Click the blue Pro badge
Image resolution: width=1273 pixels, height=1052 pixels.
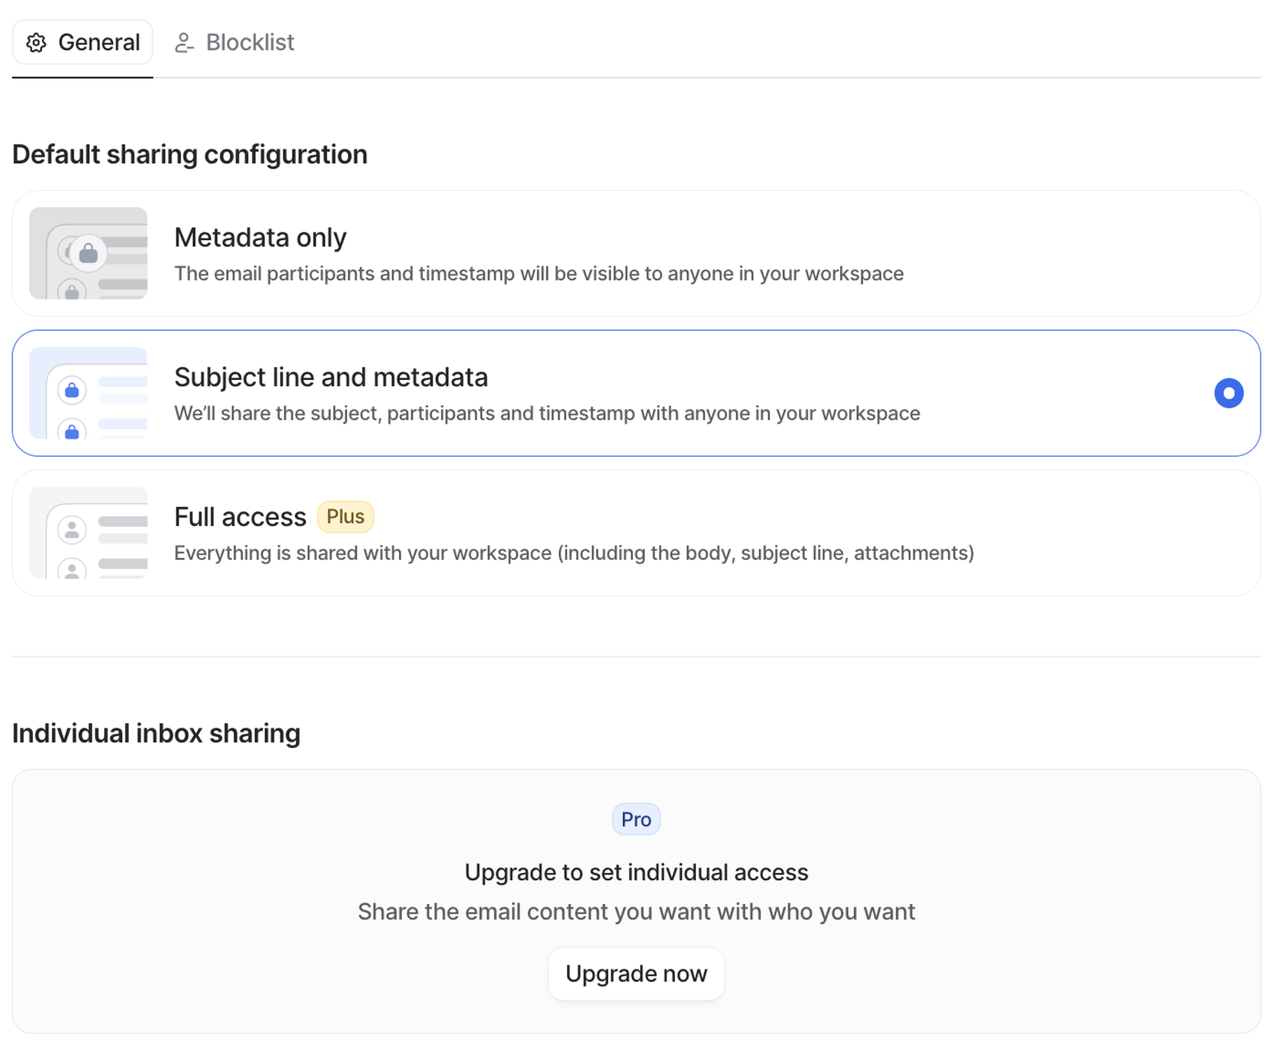point(636,819)
